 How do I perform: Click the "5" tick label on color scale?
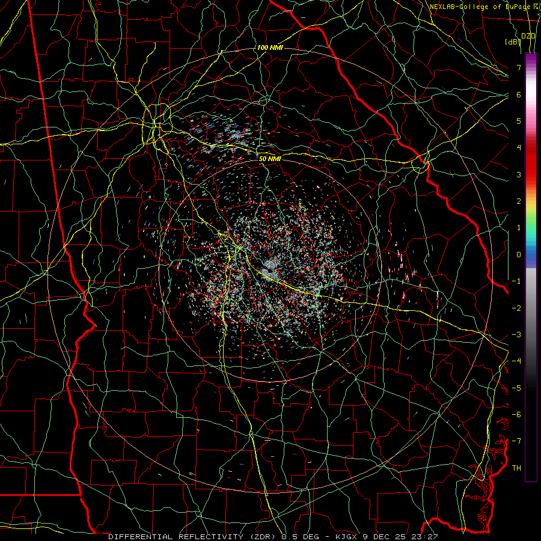pos(519,121)
